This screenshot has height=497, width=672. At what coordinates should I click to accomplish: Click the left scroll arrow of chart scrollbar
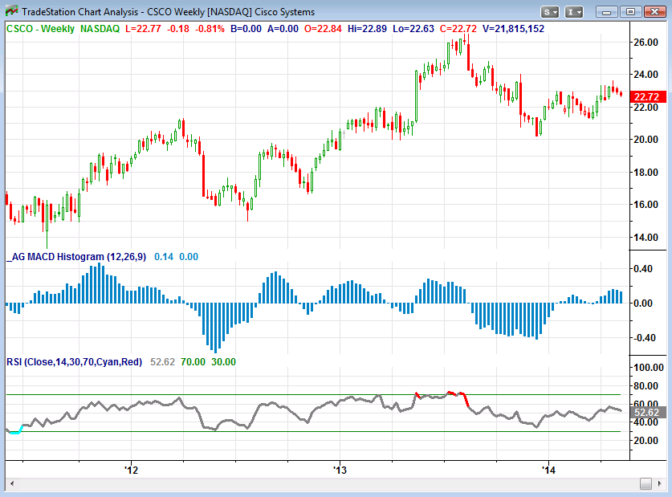(12, 483)
